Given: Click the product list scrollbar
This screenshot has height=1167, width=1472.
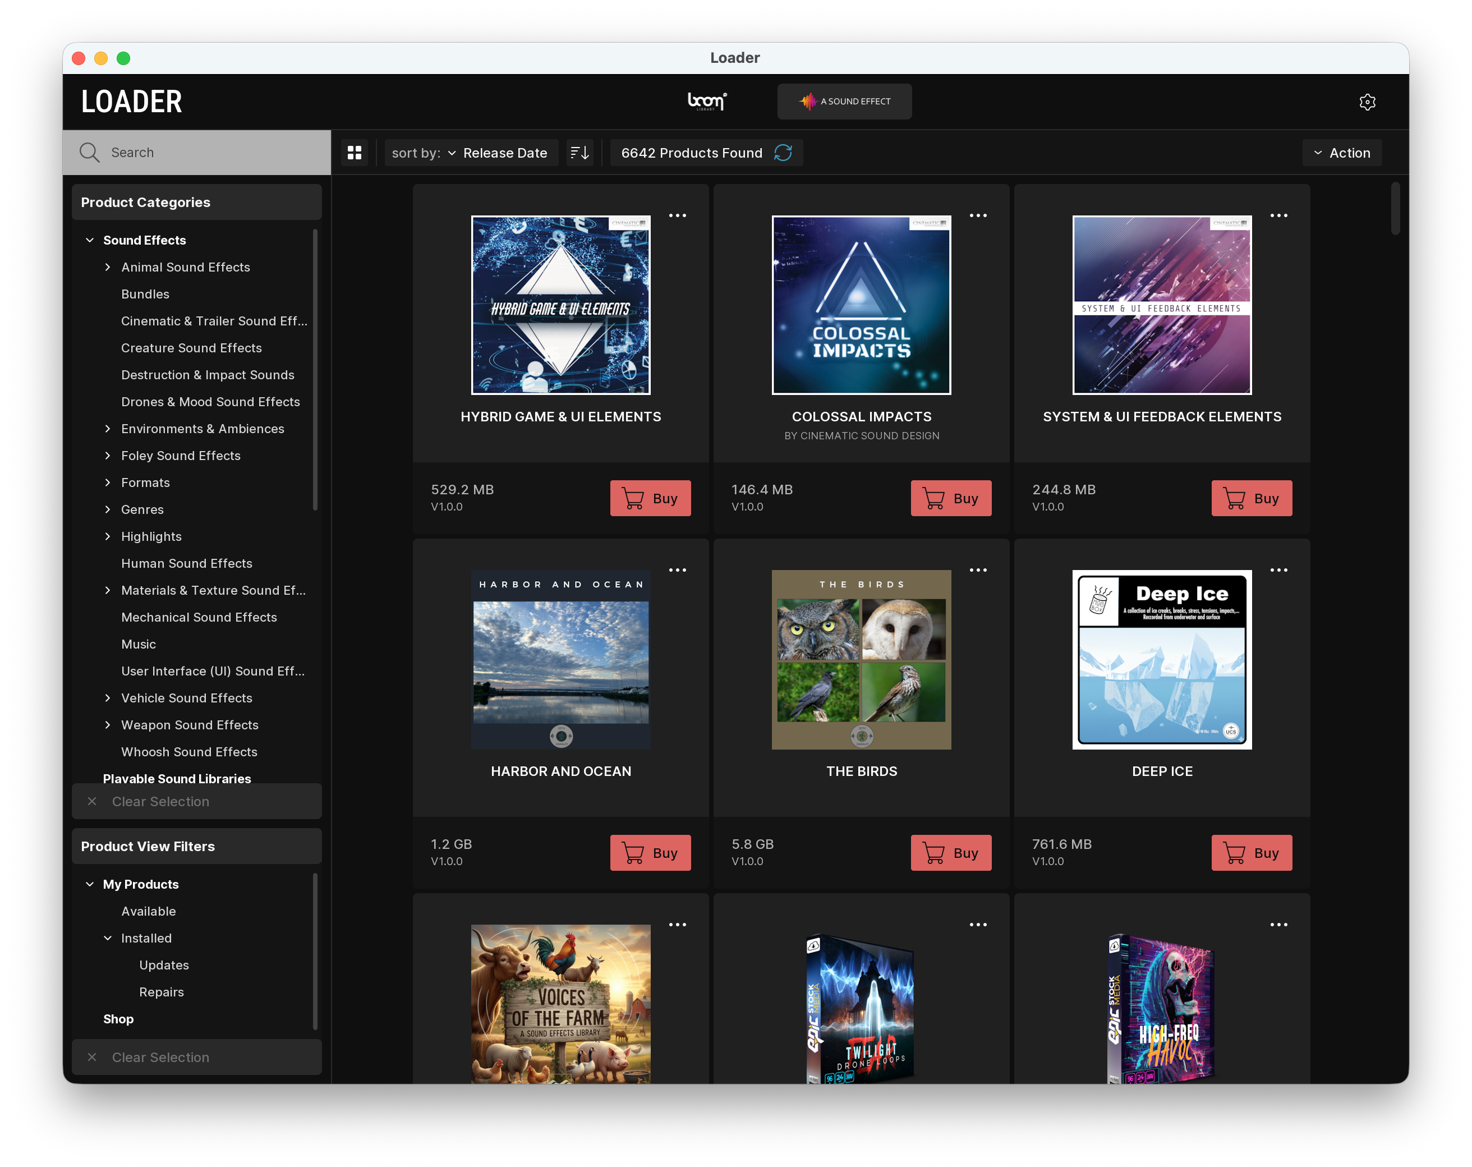Looking at the screenshot, I should (1395, 208).
